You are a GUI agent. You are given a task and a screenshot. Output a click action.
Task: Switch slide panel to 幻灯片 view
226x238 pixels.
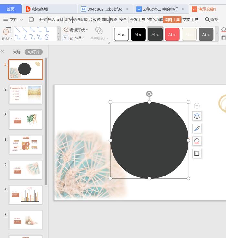click(34, 52)
